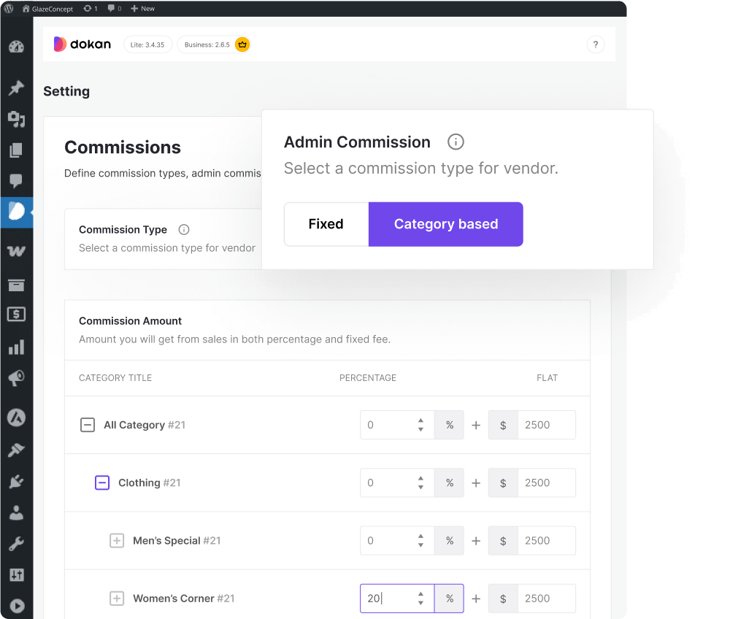Click the Admin Commission info icon
Image resolution: width=730 pixels, height=619 pixels.
[456, 142]
